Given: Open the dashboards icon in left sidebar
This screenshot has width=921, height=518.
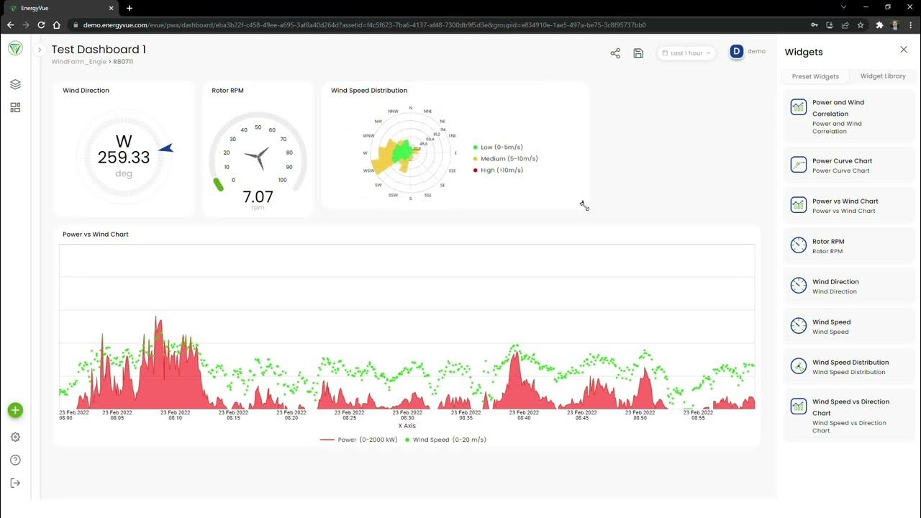Looking at the screenshot, I should [15, 107].
